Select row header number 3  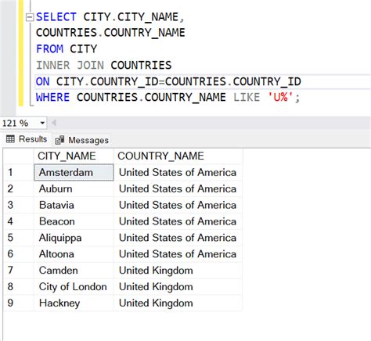pos(19,205)
